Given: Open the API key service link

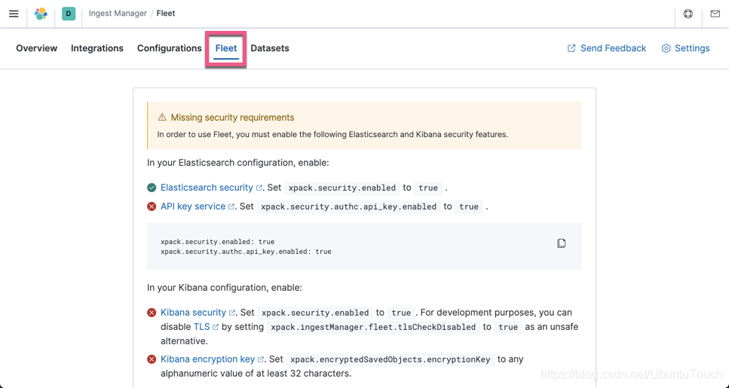Looking at the screenshot, I should pyautogui.click(x=193, y=206).
